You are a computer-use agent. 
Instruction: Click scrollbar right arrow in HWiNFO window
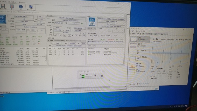click(x=125, y=87)
